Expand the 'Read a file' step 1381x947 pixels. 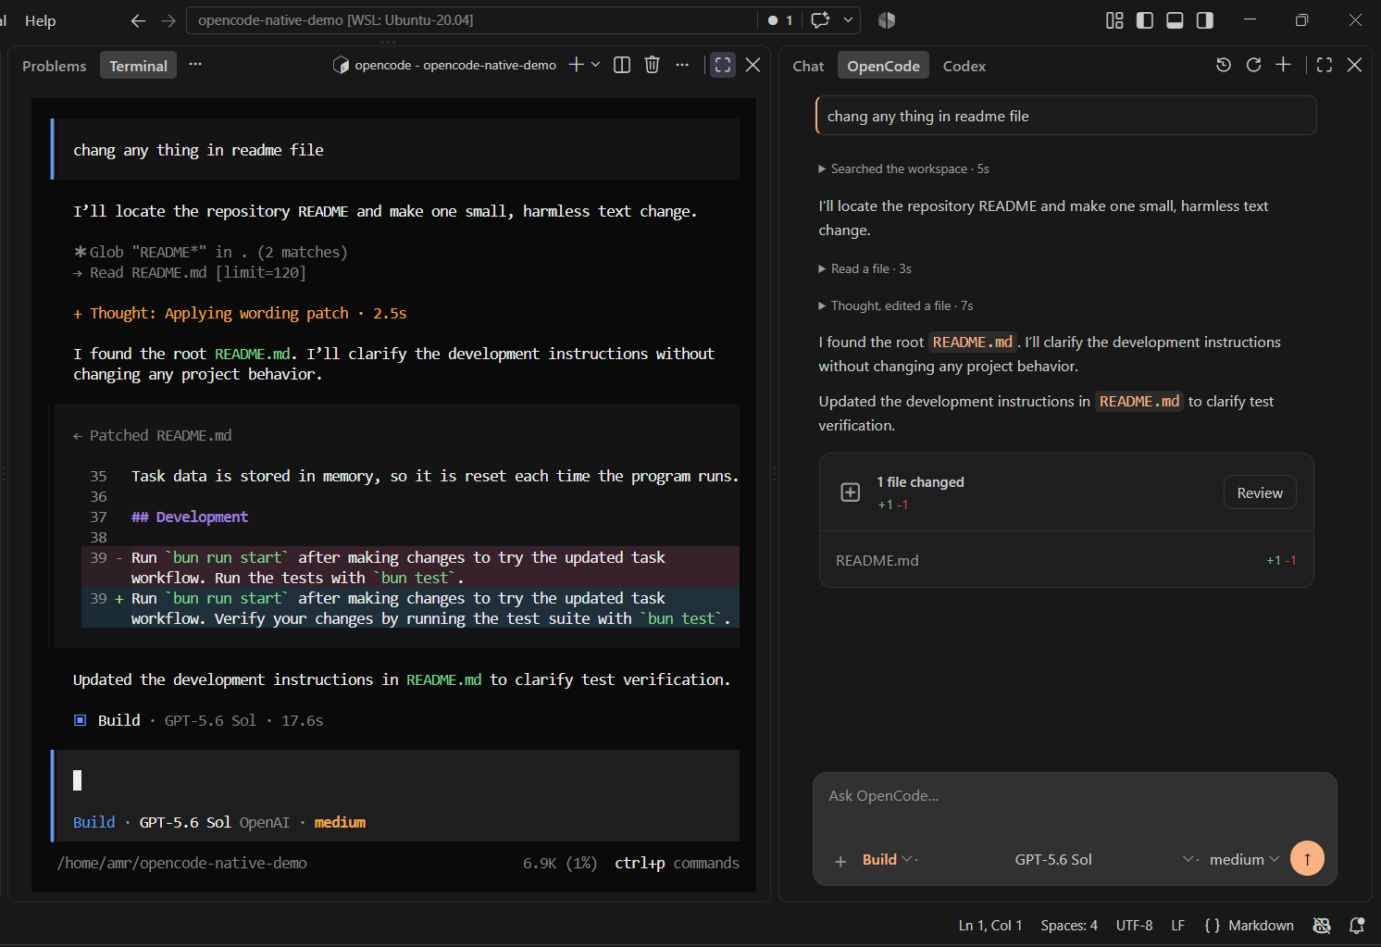(x=865, y=268)
